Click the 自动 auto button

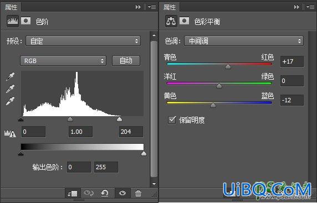[x=126, y=60]
